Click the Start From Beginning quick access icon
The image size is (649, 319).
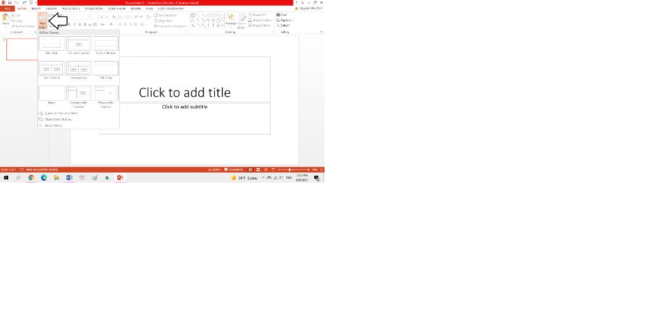31,3
